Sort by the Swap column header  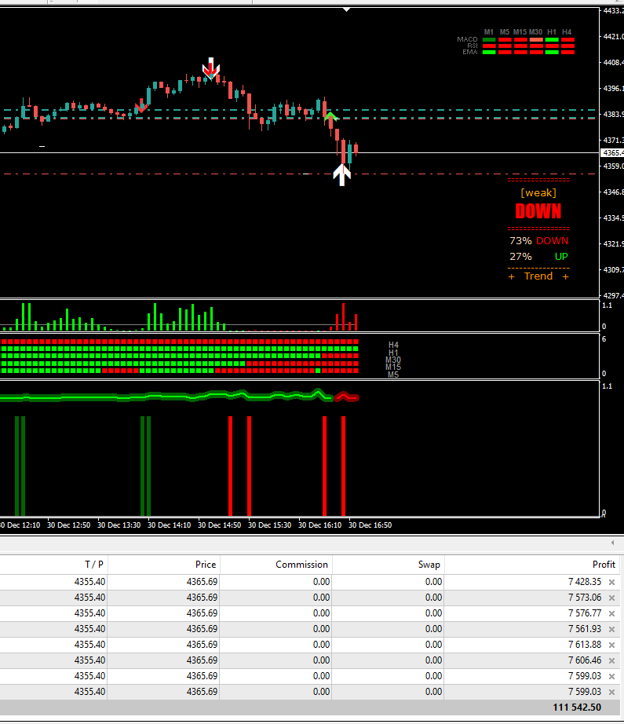point(429,564)
